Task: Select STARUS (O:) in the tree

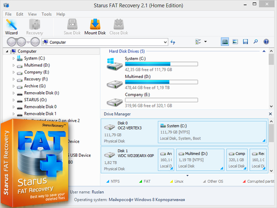Action: [35, 100]
